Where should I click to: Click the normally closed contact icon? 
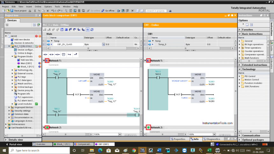tap(51, 54)
